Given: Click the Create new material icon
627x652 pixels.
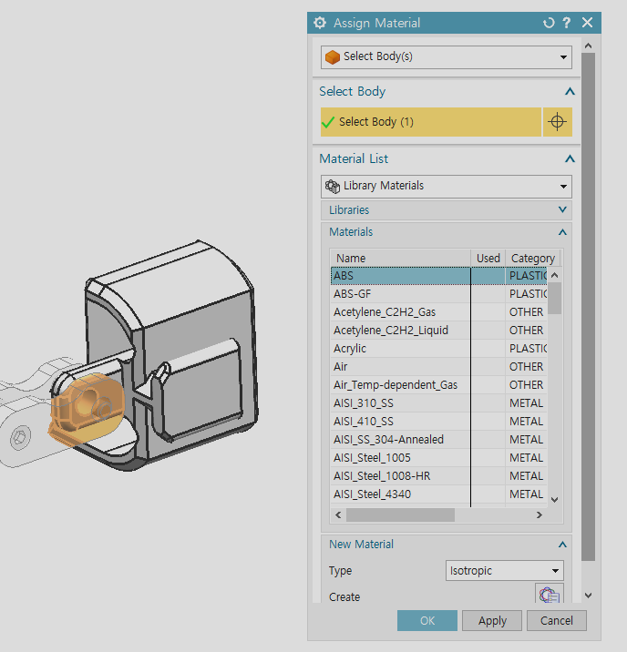Looking at the screenshot, I should pyautogui.click(x=550, y=594).
